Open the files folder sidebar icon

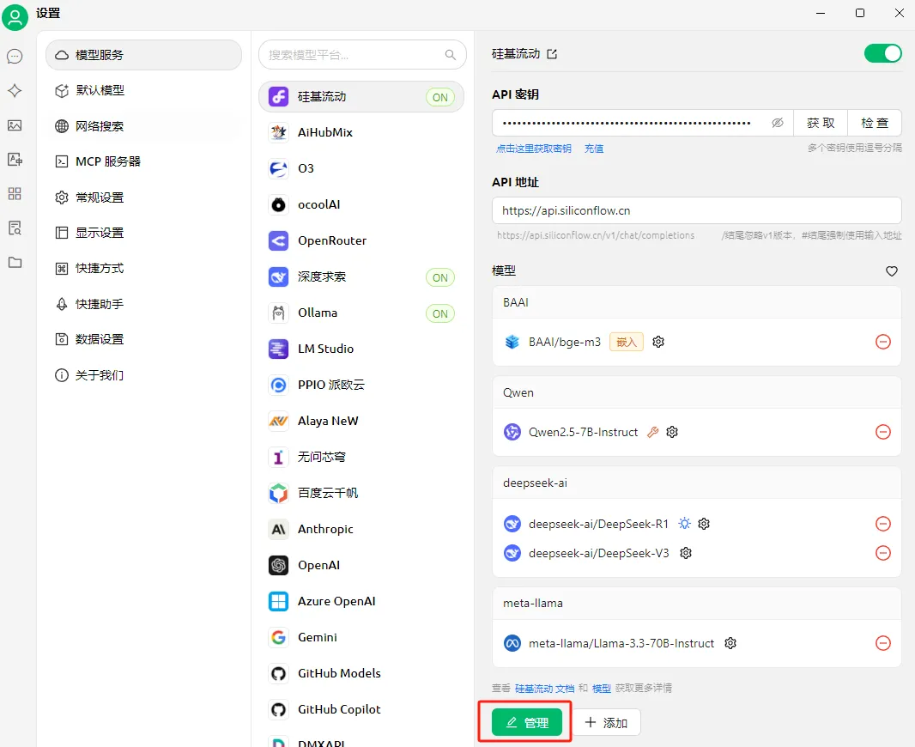(x=15, y=263)
